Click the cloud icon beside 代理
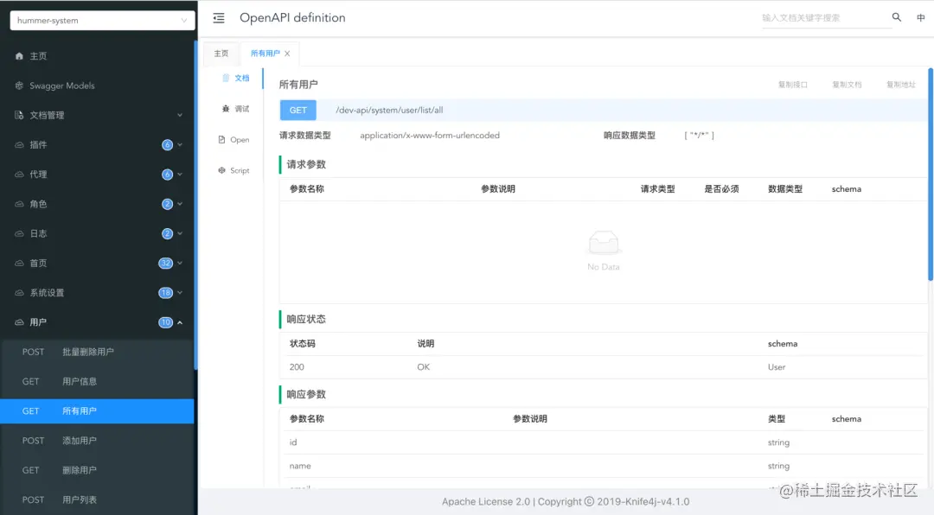The height and width of the screenshot is (515, 934). pyautogui.click(x=19, y=175)
